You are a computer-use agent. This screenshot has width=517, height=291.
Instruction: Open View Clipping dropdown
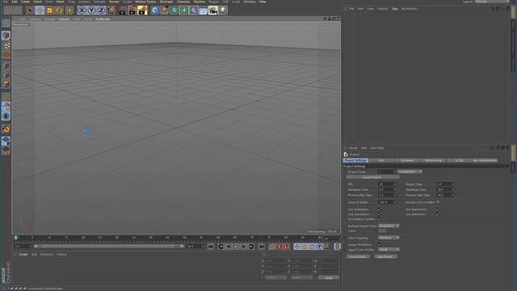click(x=389, y=238)
